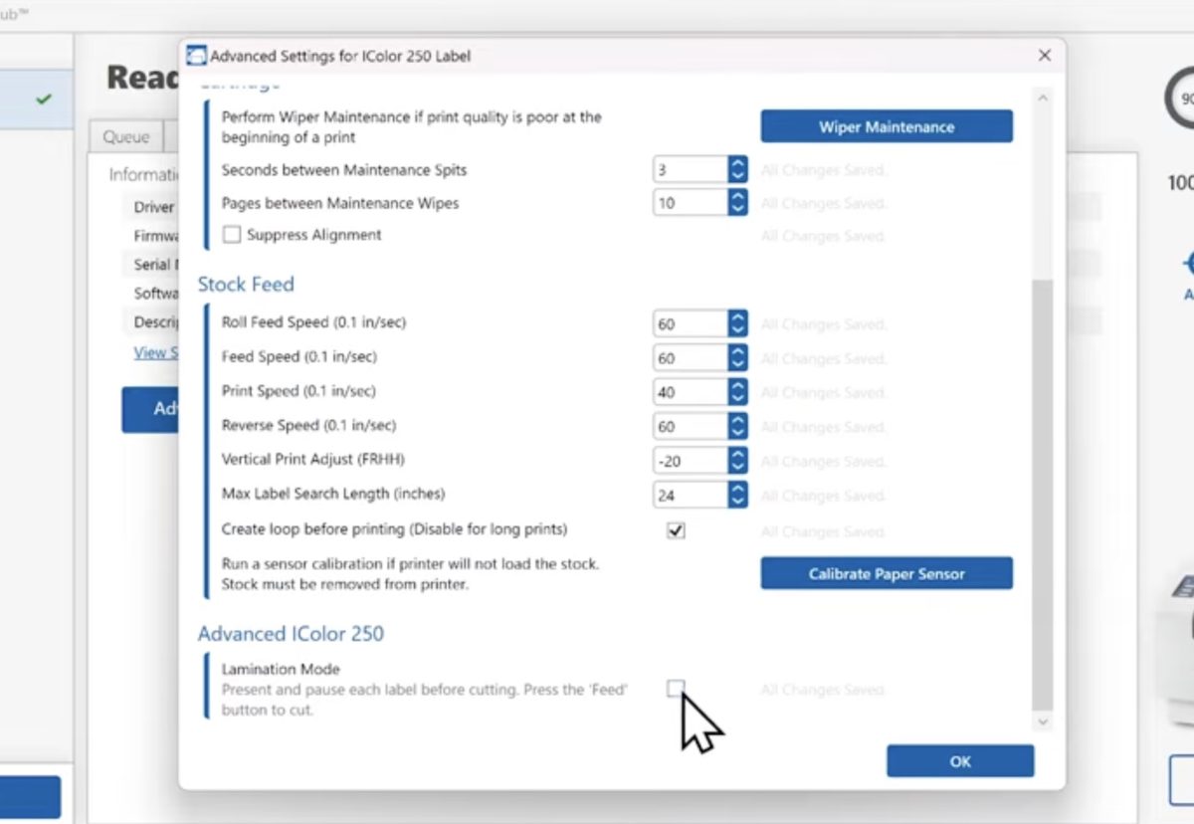
Task: Click the circular ink level gauge icon
Action: [1180, 99]
